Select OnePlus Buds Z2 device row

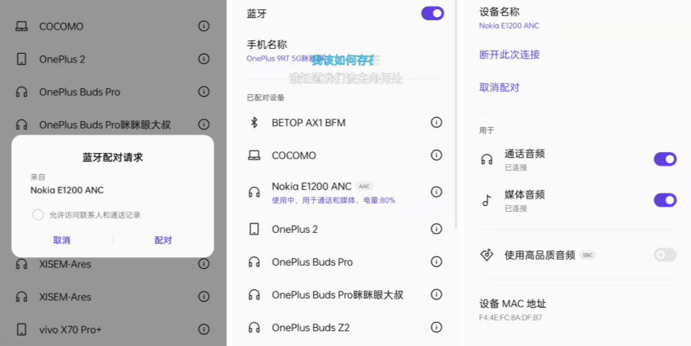pos(345,328)
